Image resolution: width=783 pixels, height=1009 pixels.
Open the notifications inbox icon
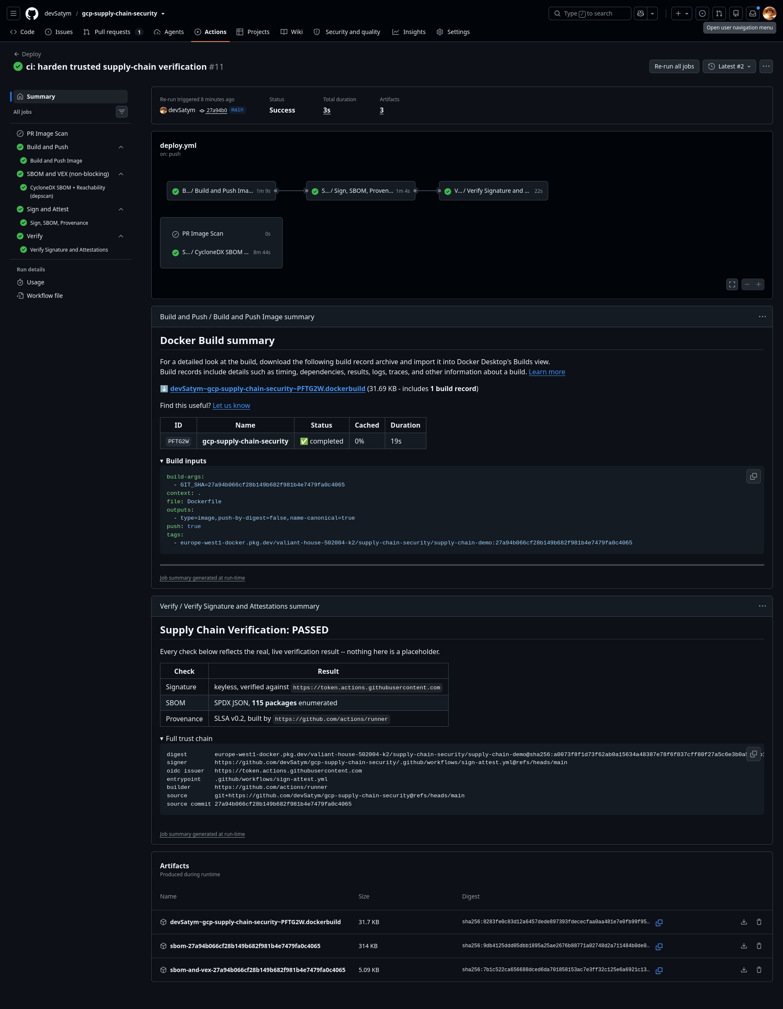pos(752,13)
